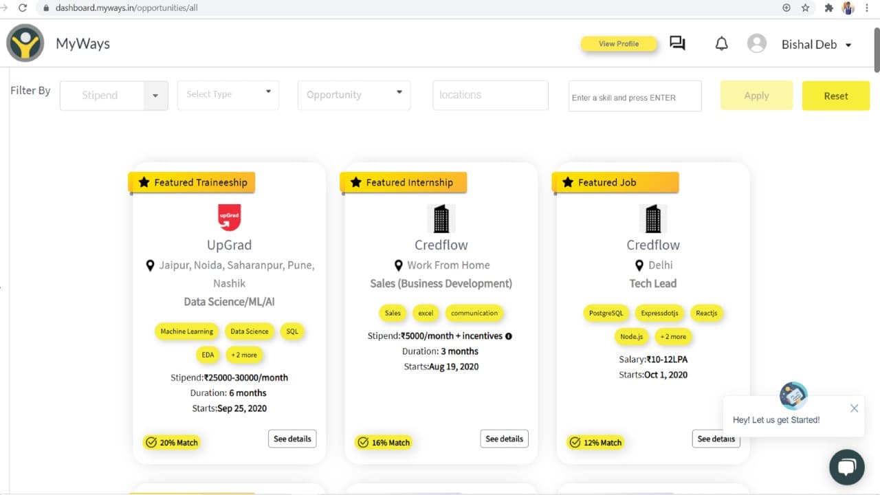Viewport: 880px width, 495px height.
Task: Click the Data Science/ML/AI role title
Action: 230,302
